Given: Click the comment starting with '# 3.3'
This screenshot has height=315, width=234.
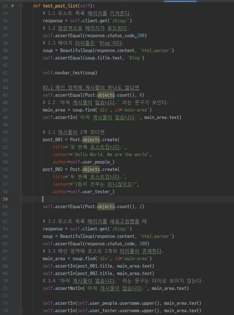Looking at the screenshot, I should (x=103, y=251).
